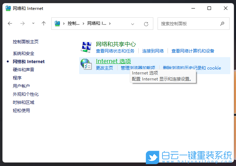Open 程序 category

17,78
